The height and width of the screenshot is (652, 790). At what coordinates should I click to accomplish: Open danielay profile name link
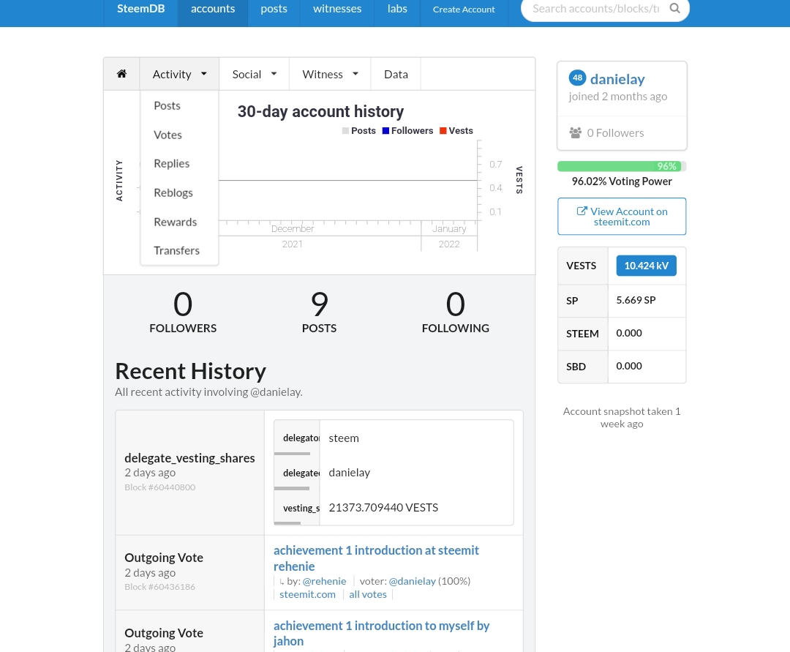click(617, 79)
